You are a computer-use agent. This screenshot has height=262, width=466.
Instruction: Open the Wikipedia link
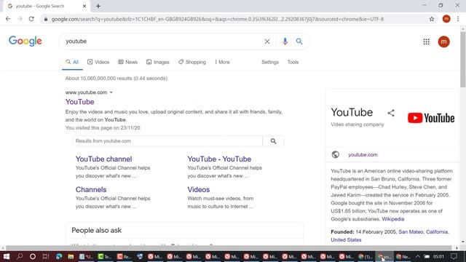click(x=393, y=219)
